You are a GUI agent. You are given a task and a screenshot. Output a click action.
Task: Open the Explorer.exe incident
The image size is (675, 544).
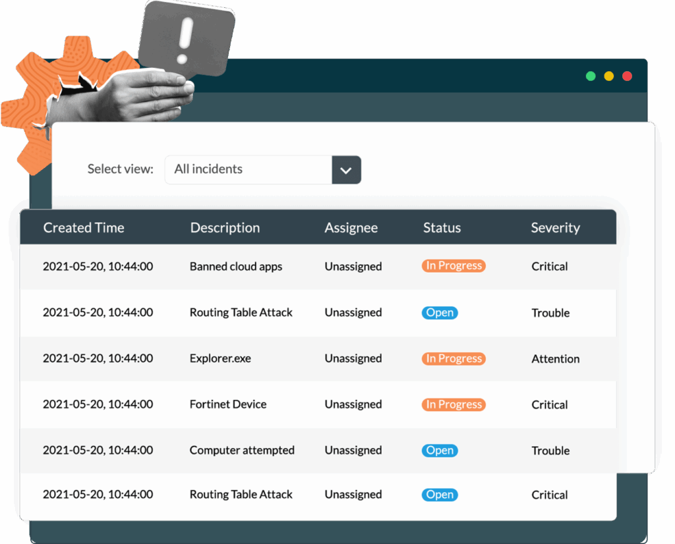pyautogui.click(x=220, y=359)
